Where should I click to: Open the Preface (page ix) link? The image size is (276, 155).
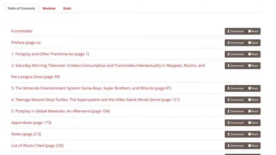click(26, 43)
